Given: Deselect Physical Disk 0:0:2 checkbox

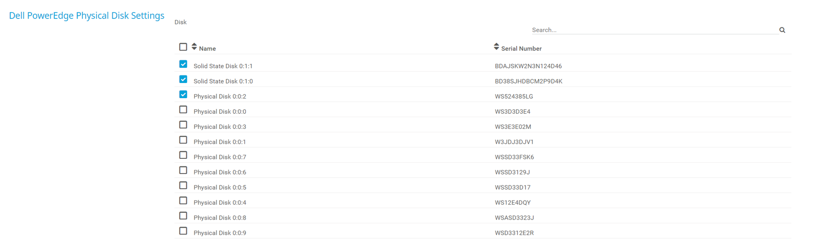Looking at the screenshot, I should (x=183, y=94).
